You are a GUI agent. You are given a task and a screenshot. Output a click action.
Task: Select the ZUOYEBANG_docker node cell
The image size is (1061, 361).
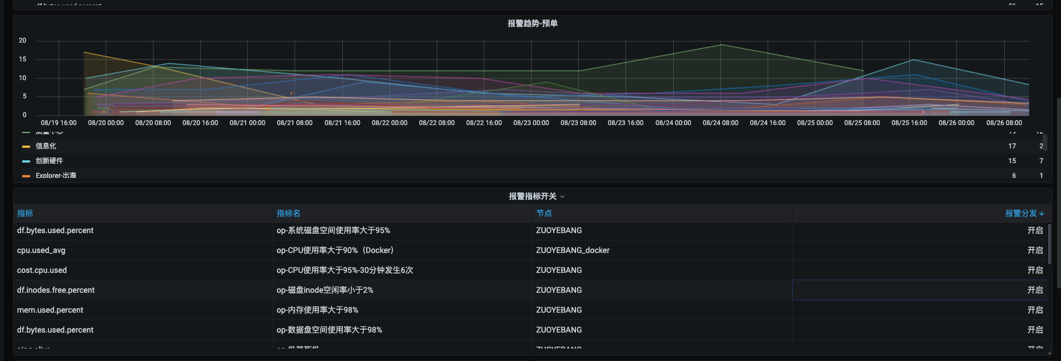[x=573, y=250]
